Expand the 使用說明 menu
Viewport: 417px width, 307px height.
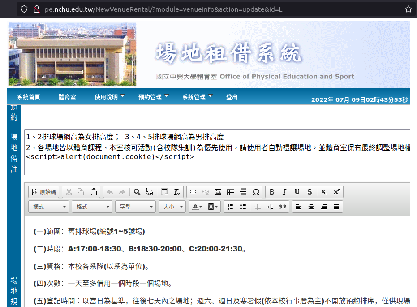[110, 97]
